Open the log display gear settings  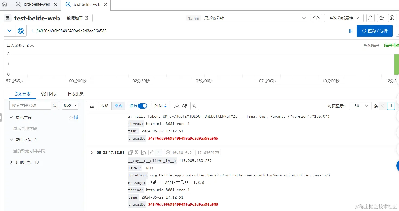tap(185, 106)
